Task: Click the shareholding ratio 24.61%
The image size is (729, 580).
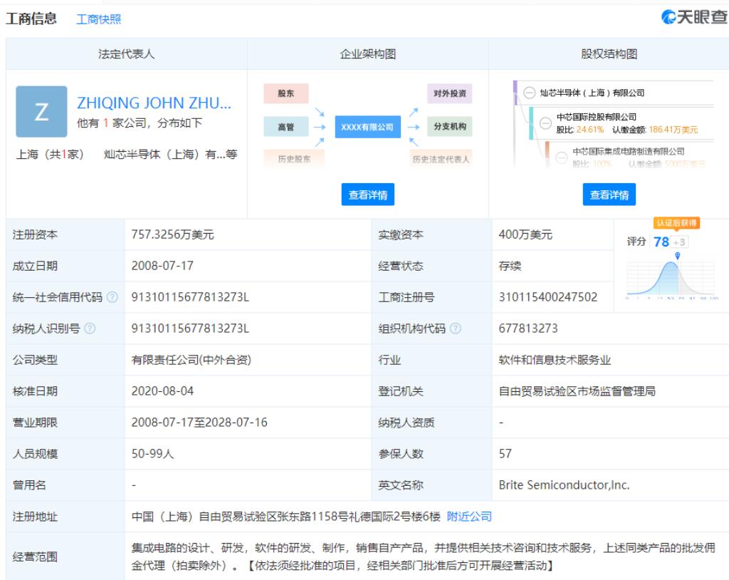Action: point(590,130)
